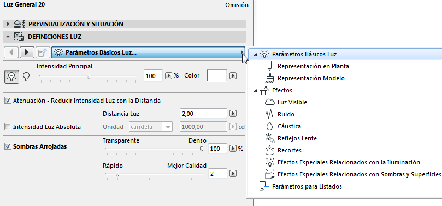Open the shadow quality arrow button

pos(233,173)
